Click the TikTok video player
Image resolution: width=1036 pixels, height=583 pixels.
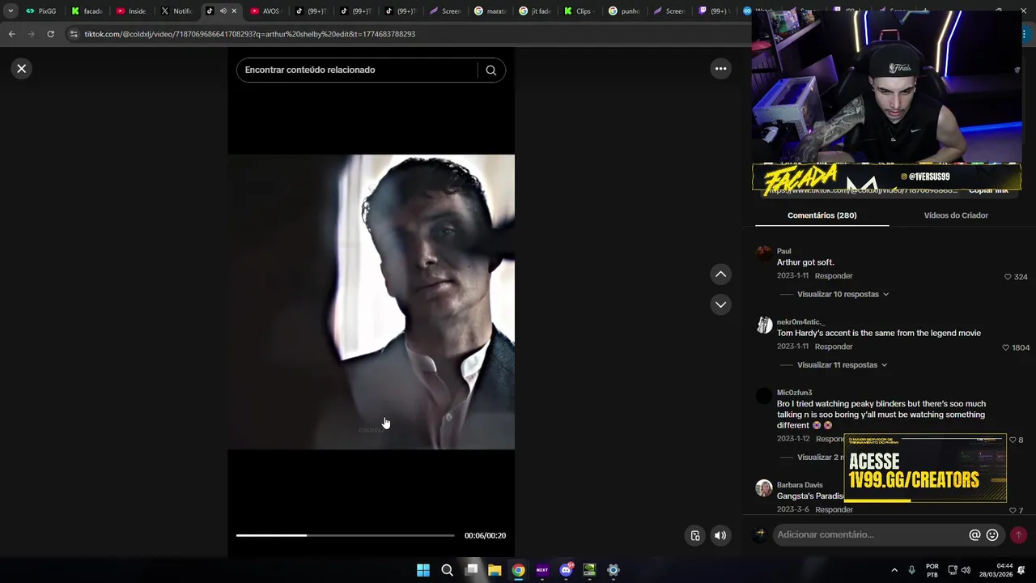click(x=371, y=301)
